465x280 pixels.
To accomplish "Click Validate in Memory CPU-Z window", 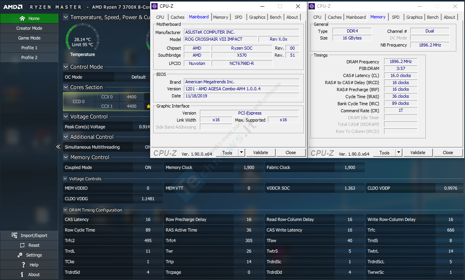I will click(x=418, y=153).
